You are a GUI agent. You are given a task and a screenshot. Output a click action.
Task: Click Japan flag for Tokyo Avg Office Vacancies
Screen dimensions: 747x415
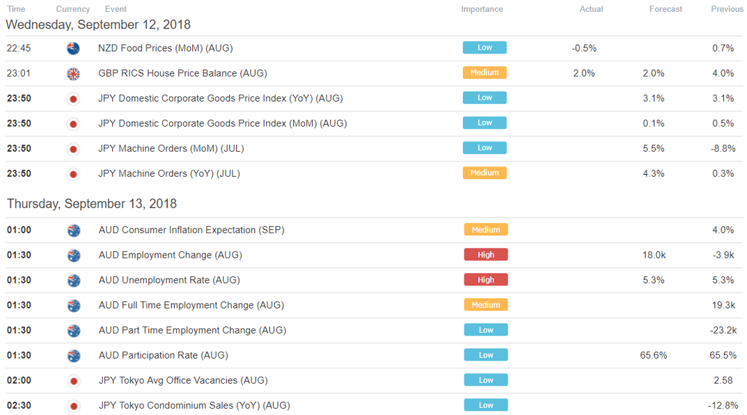[x=74, y=381]
